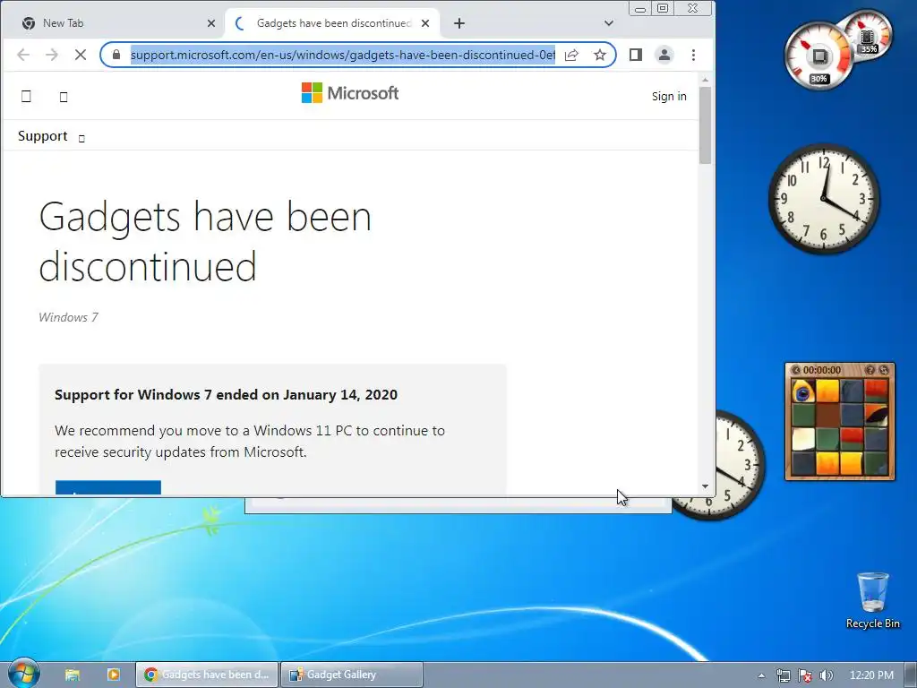Open network status tray icon
Viewport: 917px width, 688px height.
tap(783, 675)
